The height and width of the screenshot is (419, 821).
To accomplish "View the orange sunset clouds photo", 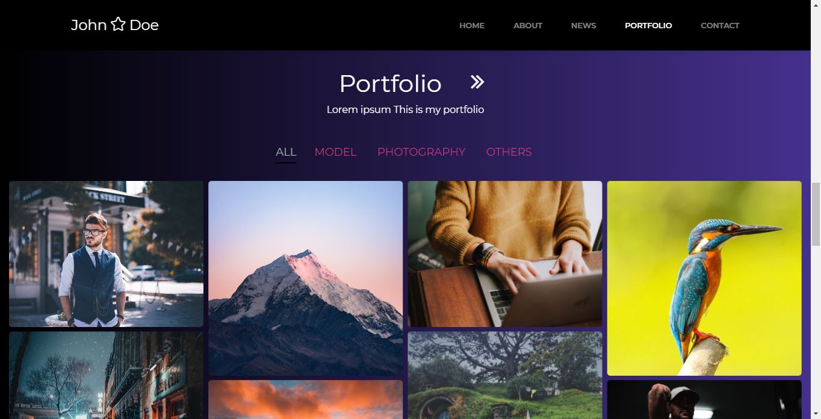I will tap(305, 399).
